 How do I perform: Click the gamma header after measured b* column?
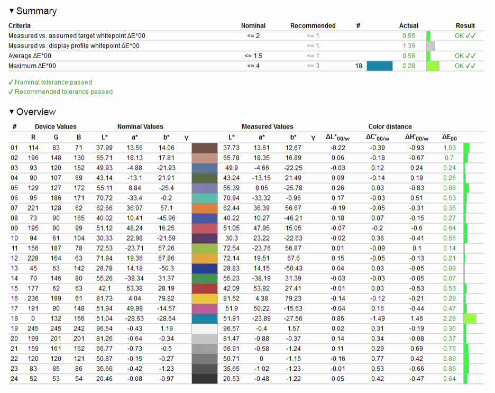[x=313, y=138]
